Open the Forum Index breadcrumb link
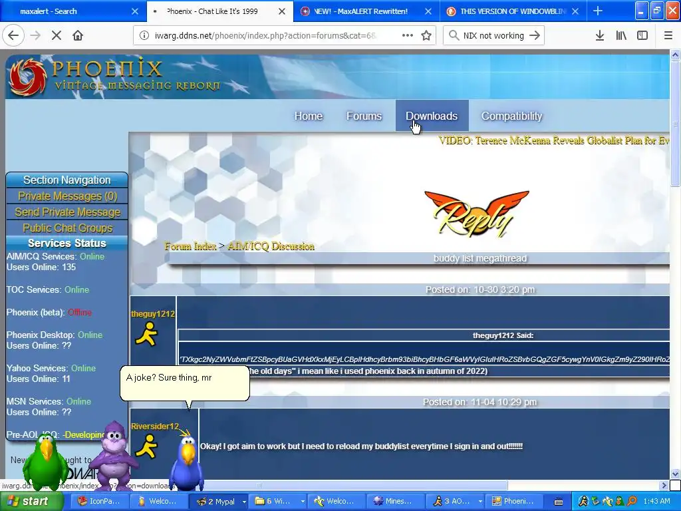Image resolution: width=681 pixels, height=511 pixels. coord(190,246)
